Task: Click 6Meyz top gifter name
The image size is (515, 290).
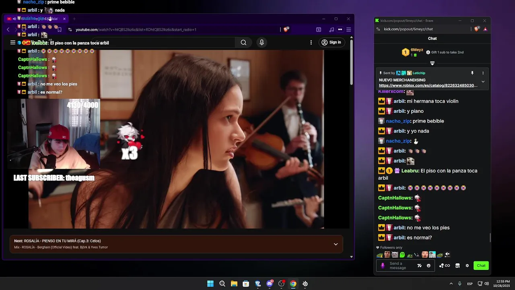Action: (417, 50)
